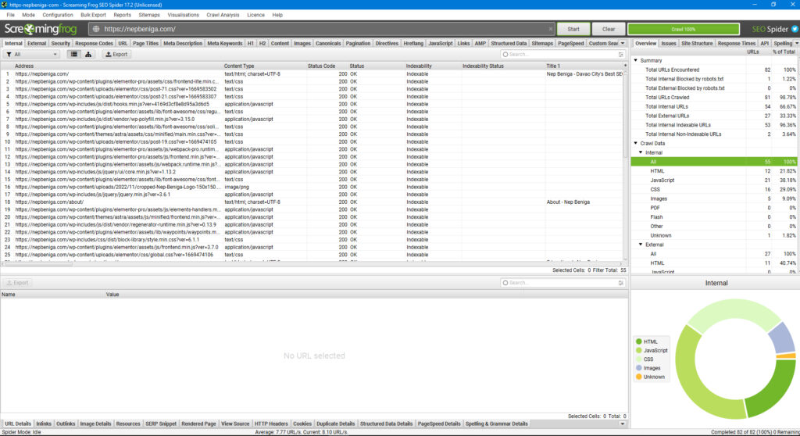Image resolution: width=800 pixels, height=436 pixels.
Task: Switch to the Response Times tab
Action: [736, 44]
